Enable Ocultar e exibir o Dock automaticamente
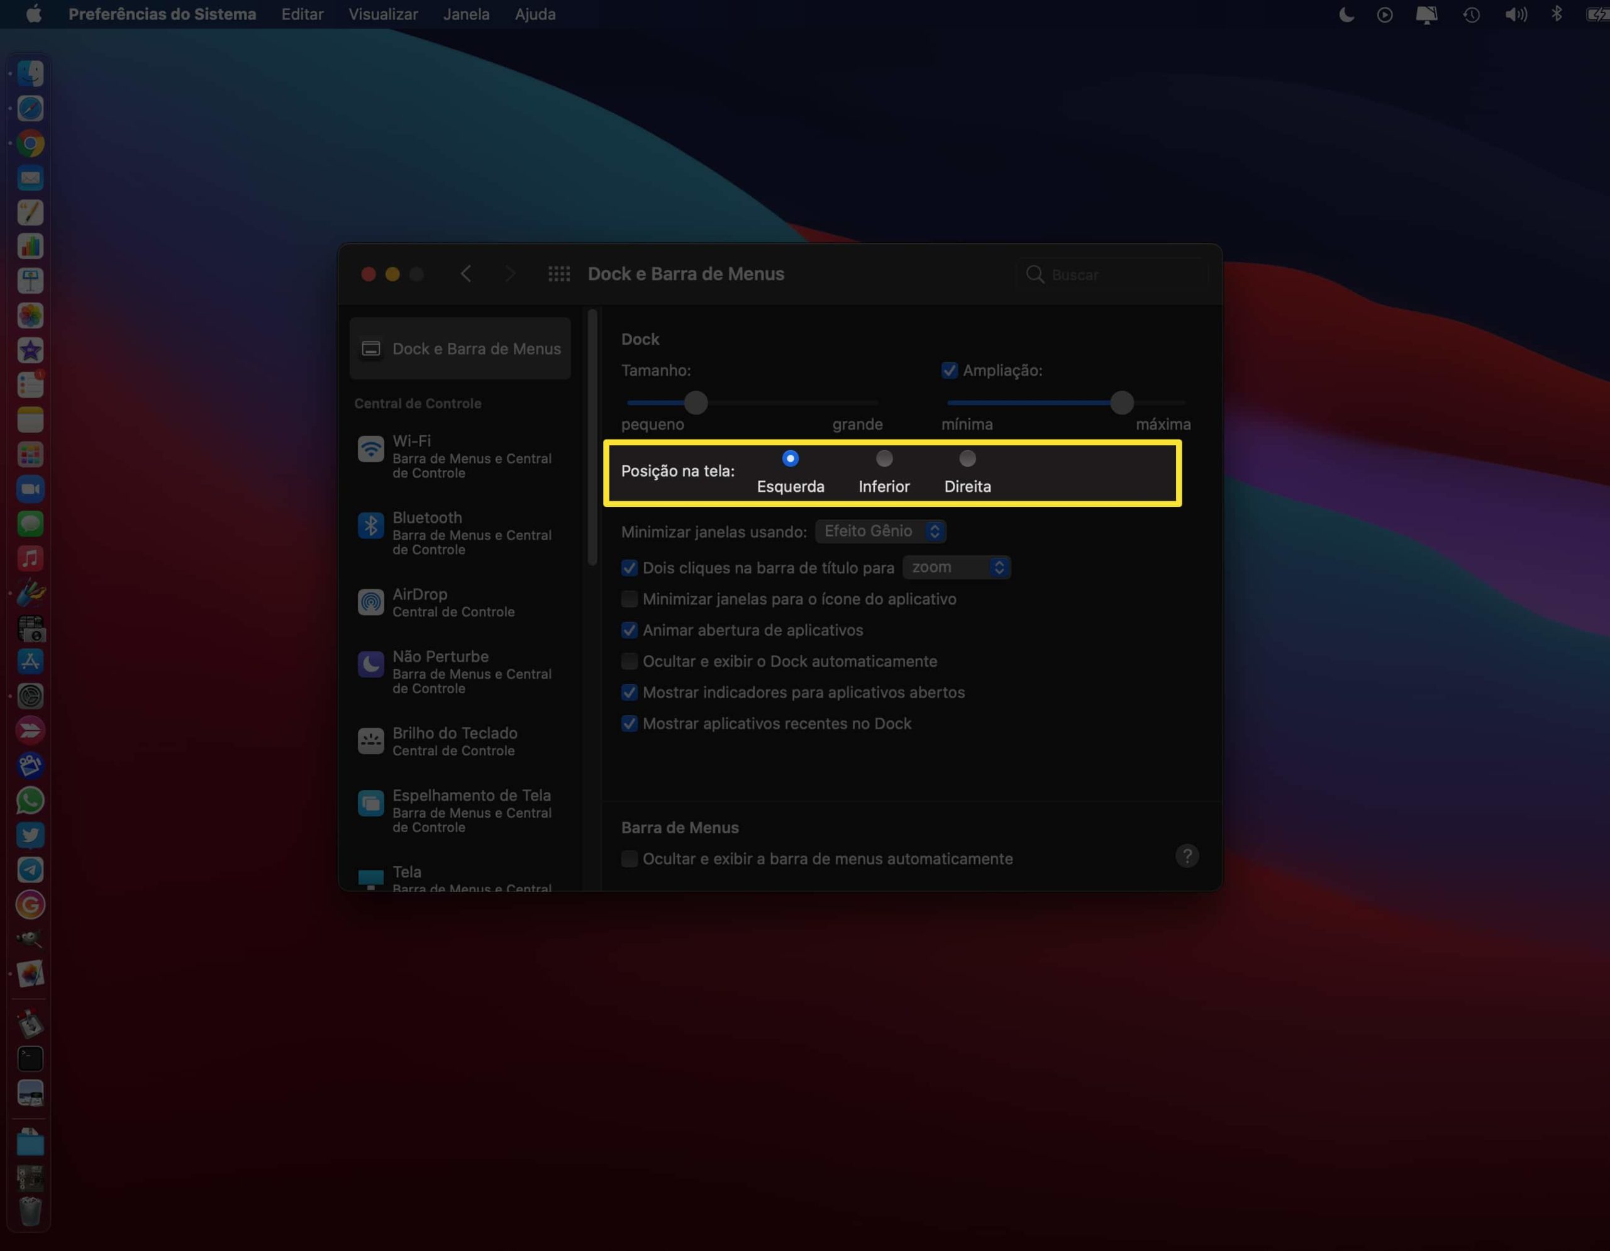This screenshot has width=1610, height=1251. tap(630, 661)
